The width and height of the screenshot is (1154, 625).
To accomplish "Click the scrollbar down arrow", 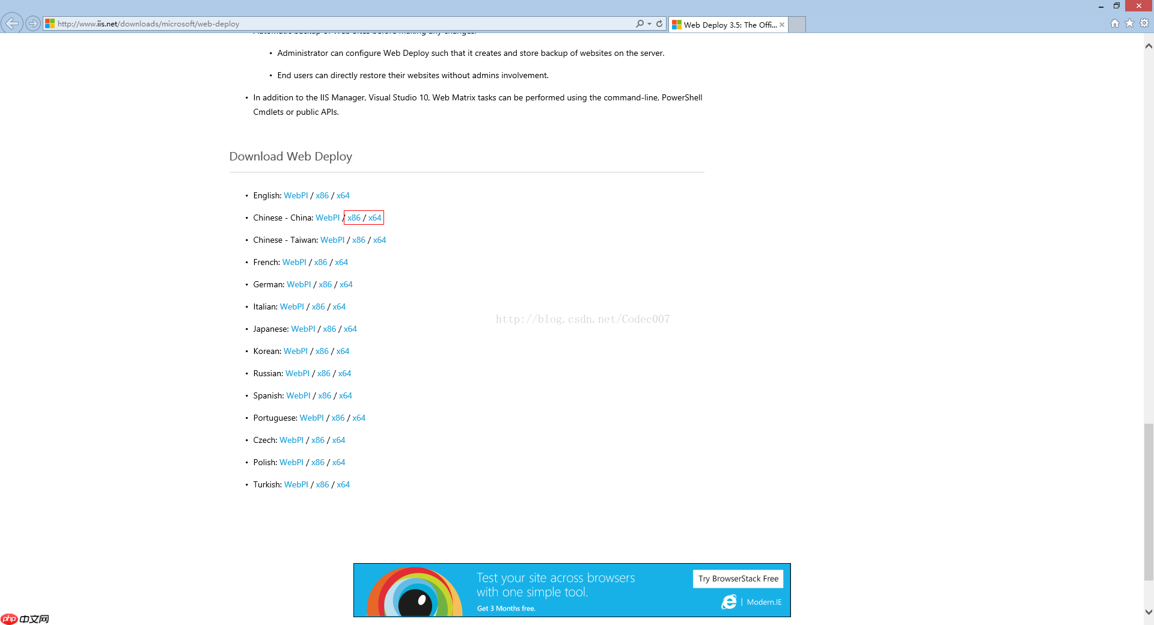I will tap(1149, 612).
